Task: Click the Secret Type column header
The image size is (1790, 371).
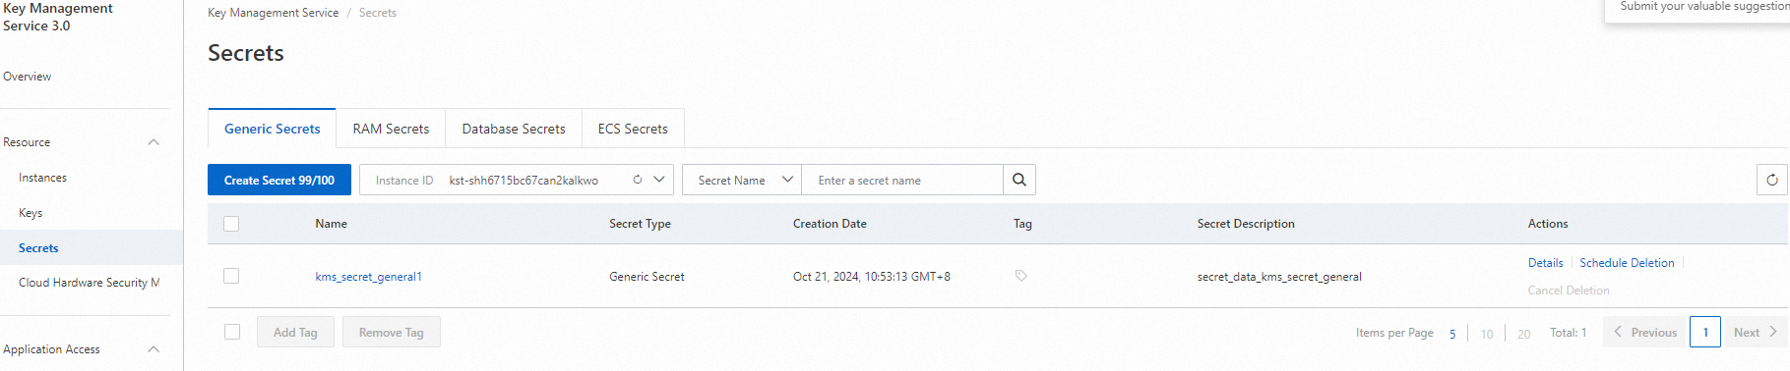Action: pos(640,224)
